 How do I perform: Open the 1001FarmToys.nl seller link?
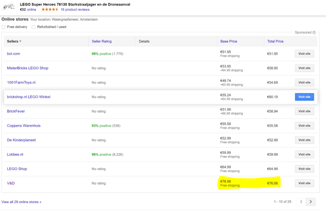point(21,82)
